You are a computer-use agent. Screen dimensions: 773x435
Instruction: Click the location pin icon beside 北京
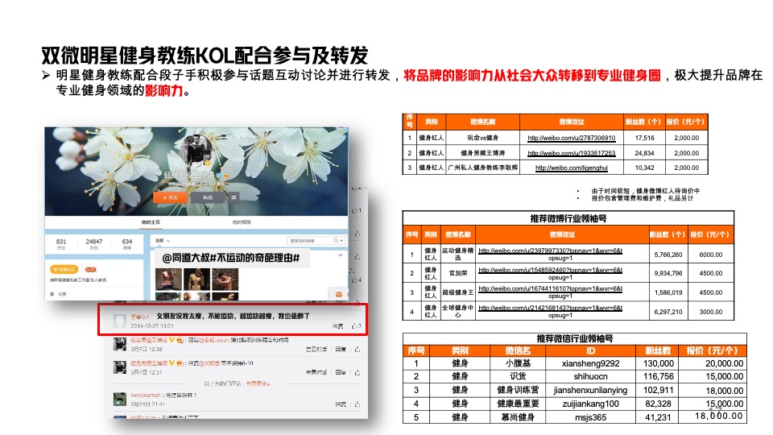(x=52, y=294)
